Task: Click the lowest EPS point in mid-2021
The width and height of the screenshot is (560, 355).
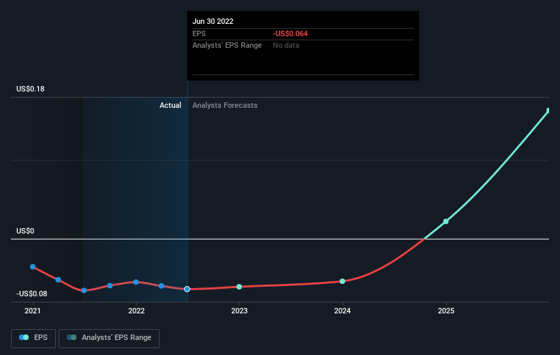Action: pyautogui.click(x=84, y=290)
